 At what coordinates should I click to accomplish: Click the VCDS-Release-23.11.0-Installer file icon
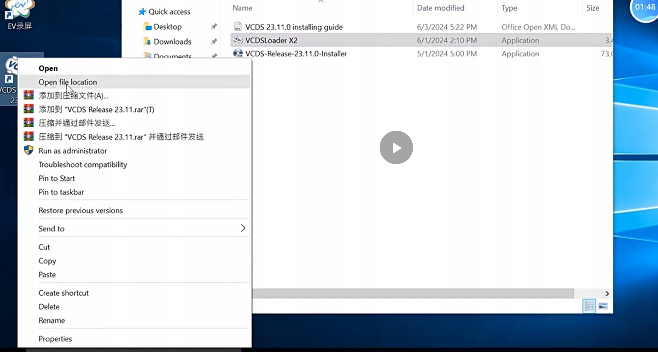(x=238, y=53)
